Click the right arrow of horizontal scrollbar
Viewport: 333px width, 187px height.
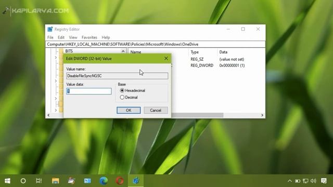tap(262, 115)
